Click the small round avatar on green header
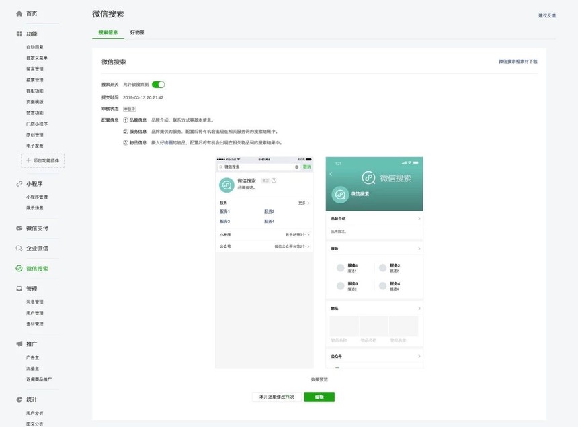 coord(340,194)
